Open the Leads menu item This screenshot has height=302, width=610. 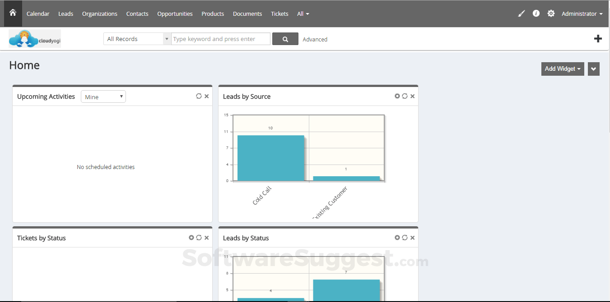[65, 14]
